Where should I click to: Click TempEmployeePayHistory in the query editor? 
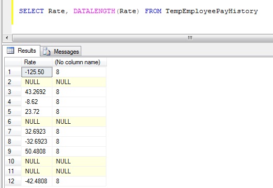[212, 11]
